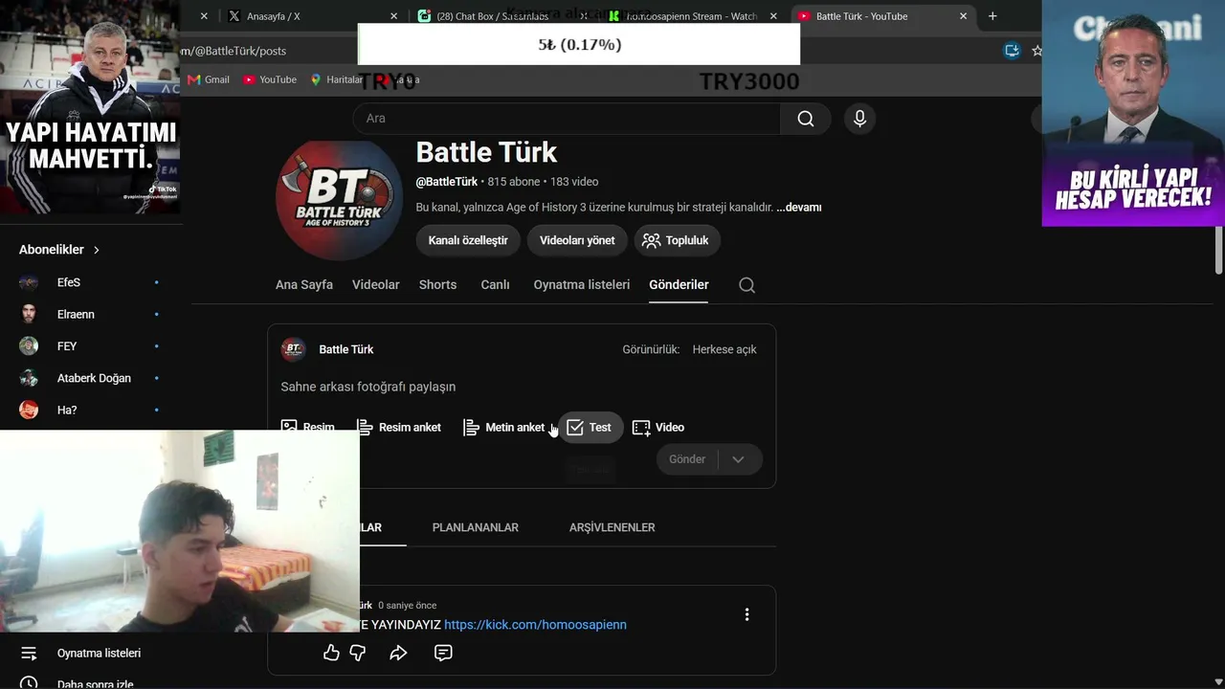Go to the Shorts channel tab
This screenshot has width=1225, height=689.
(x=437, y=284)
